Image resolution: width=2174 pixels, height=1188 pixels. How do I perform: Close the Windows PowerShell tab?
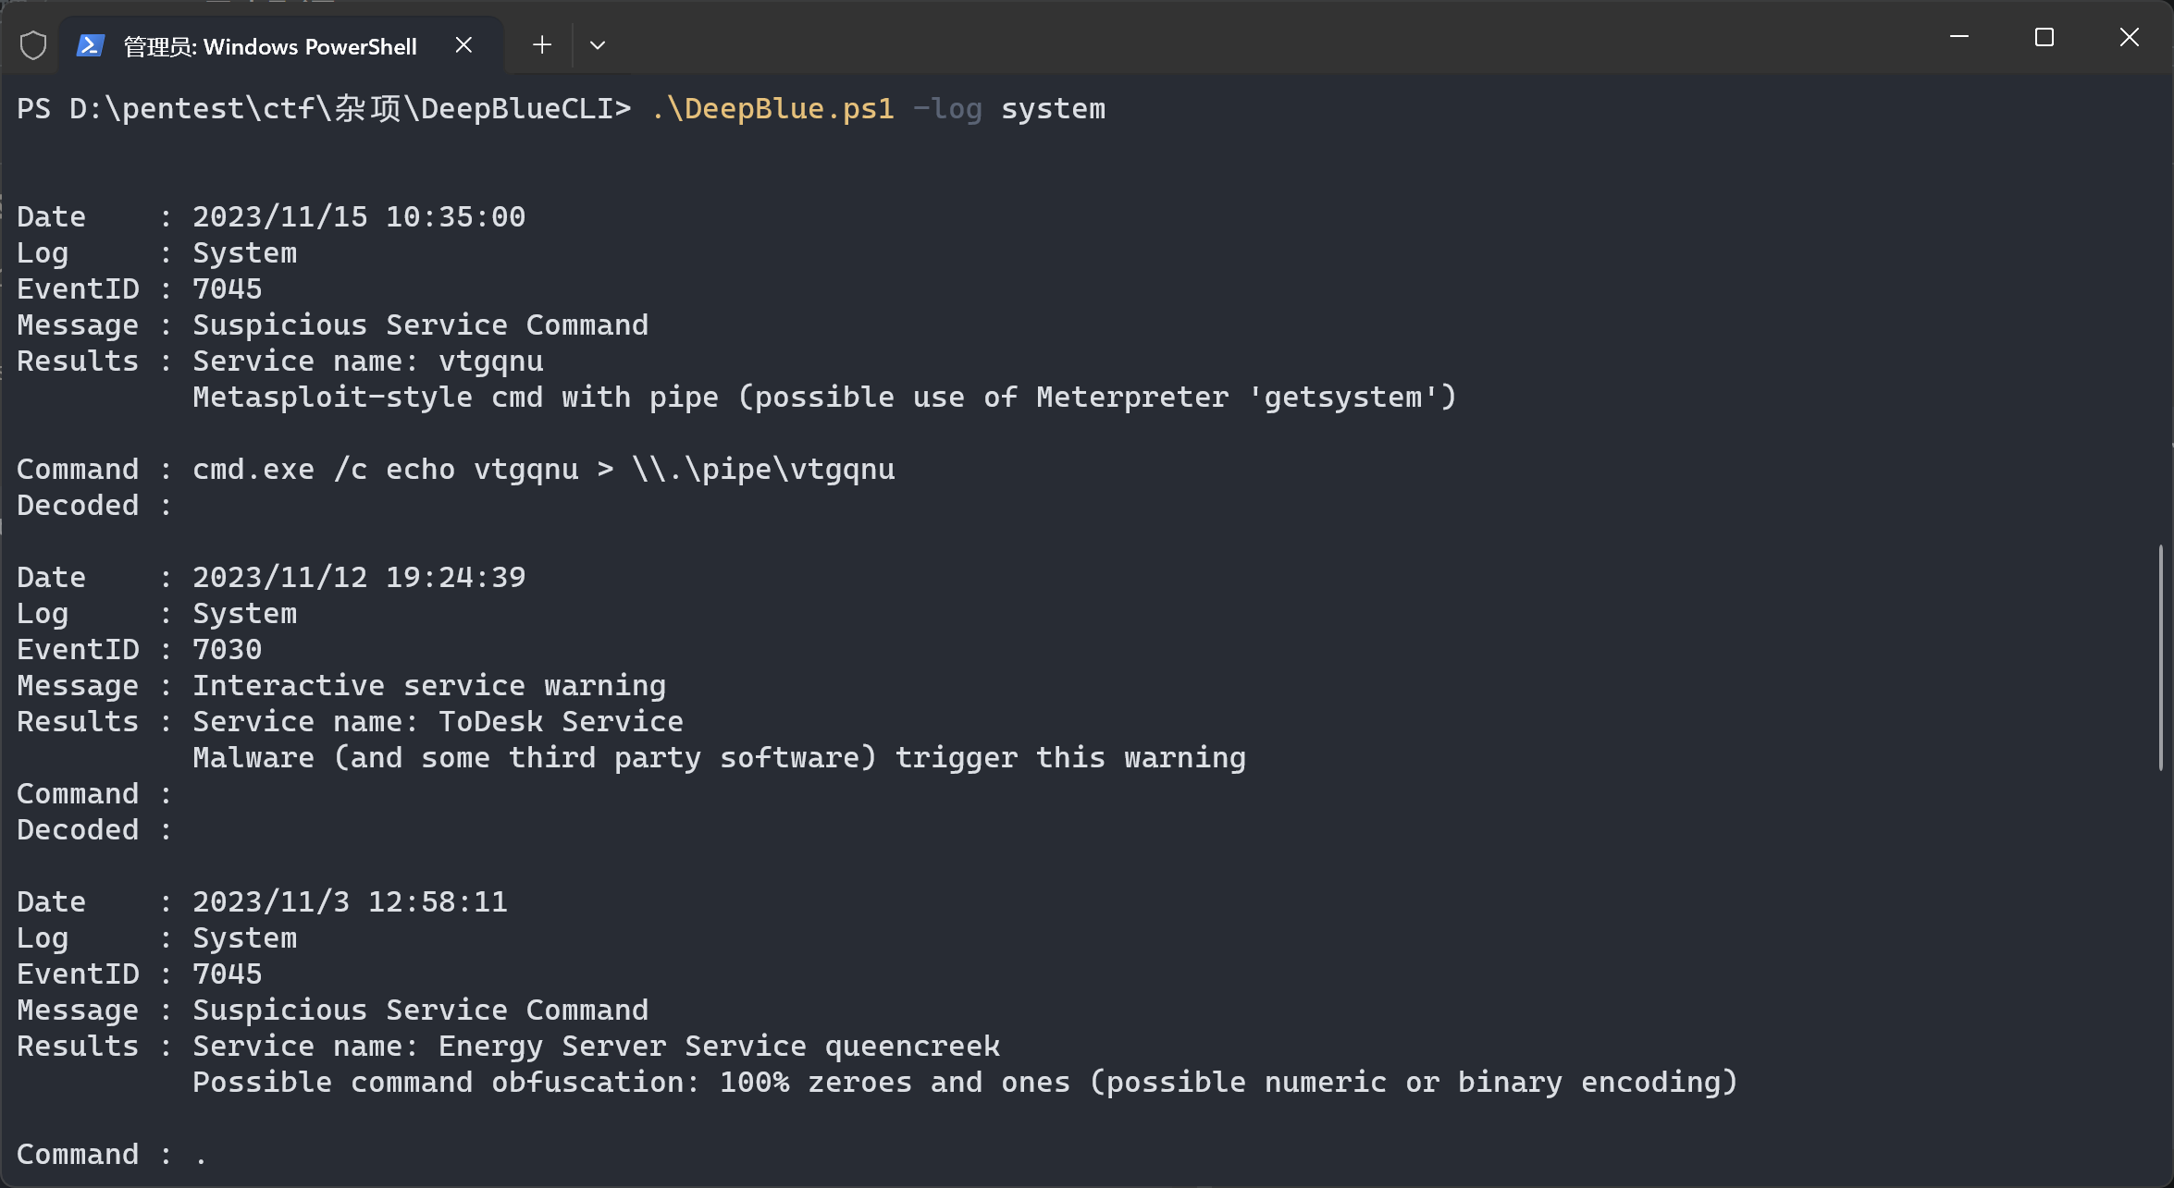click(x=464, y=45)
